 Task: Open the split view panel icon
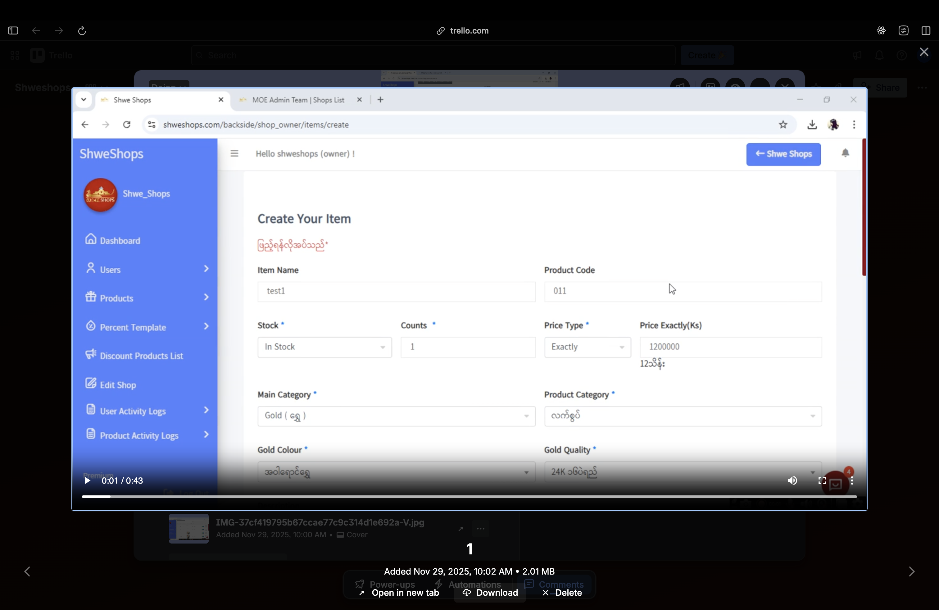926,31
